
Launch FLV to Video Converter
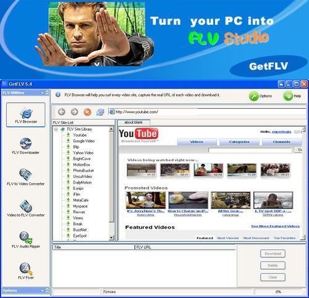point(26,177)
